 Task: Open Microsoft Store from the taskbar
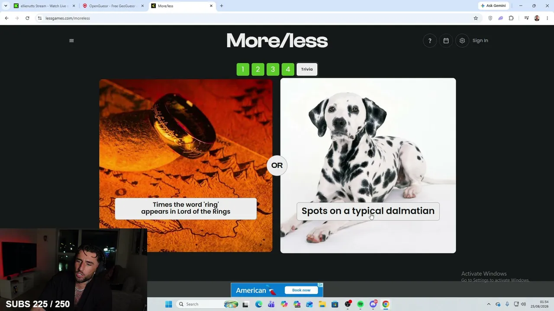[335, 304]
